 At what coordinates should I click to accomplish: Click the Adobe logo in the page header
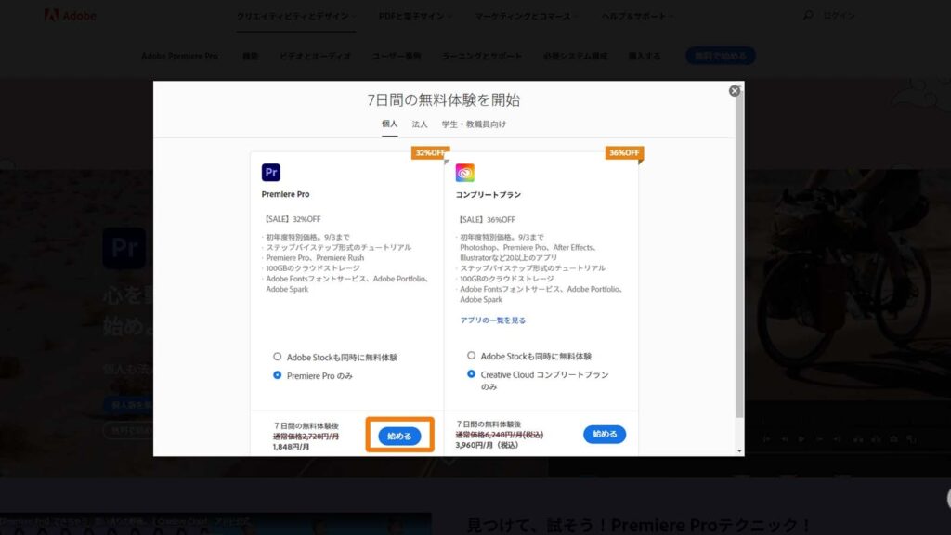[71, 15]
